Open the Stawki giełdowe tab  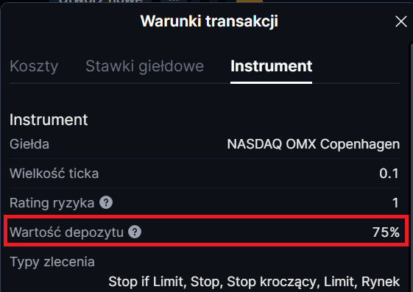tap(144, 66)
